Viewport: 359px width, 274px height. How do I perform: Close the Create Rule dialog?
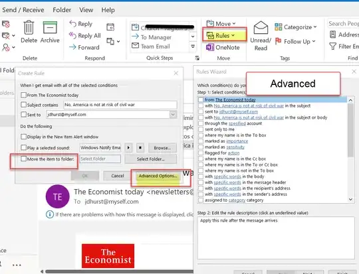(176, 73)
